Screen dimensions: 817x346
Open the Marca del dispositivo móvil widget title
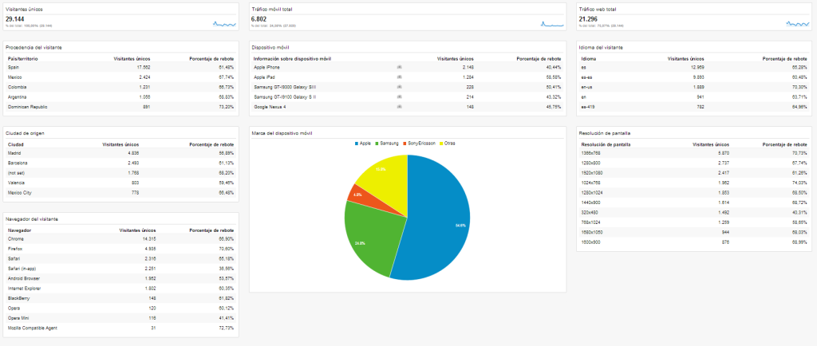pos(280,133)
